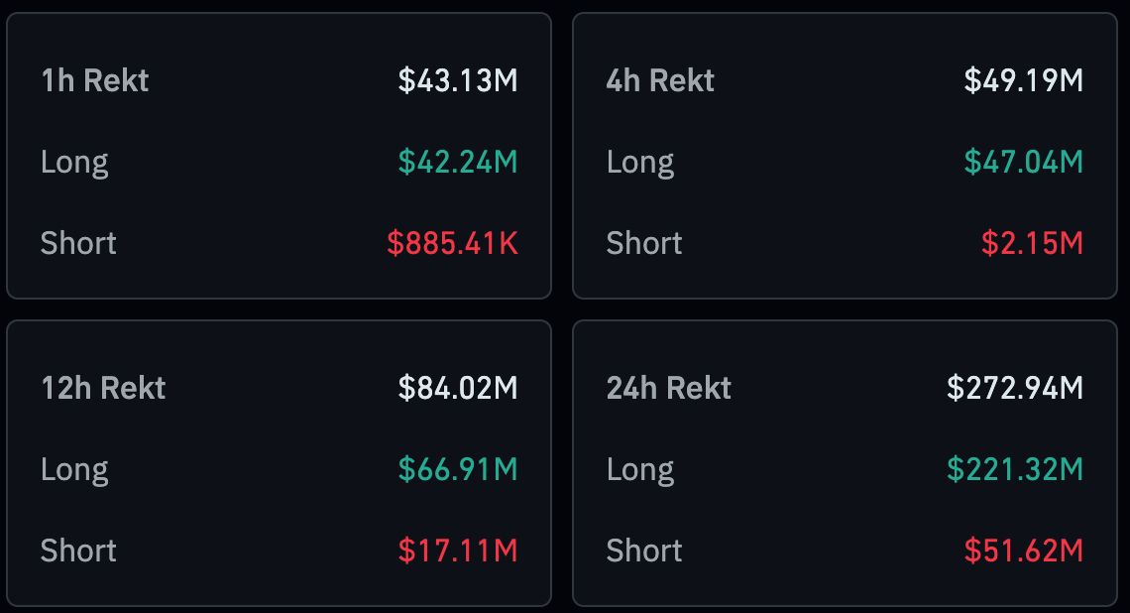Click the 24h long value $221.32M
The height and width of the screenshot is (613, 1130).
[x=1015, y=469]
